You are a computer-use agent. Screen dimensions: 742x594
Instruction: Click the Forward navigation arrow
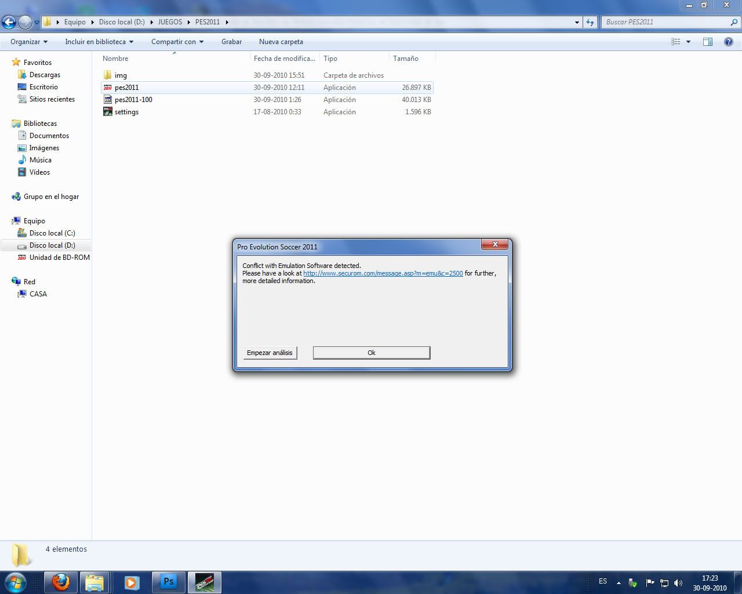(25, 22)
